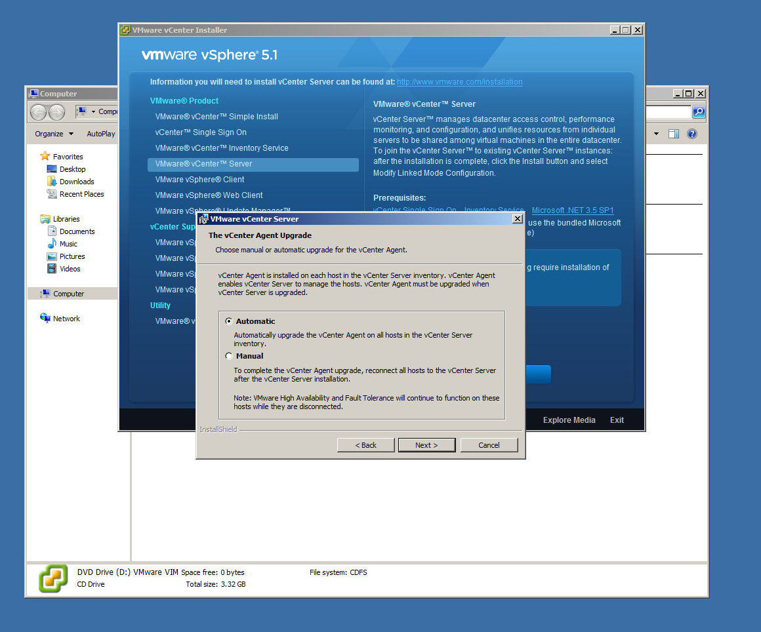Open the Downloads folder icon in Favorites

click(x=52, y=182)
